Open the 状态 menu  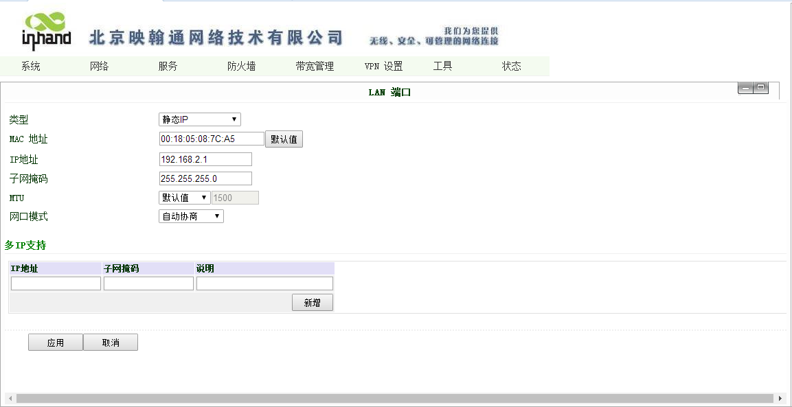(511, 67)
